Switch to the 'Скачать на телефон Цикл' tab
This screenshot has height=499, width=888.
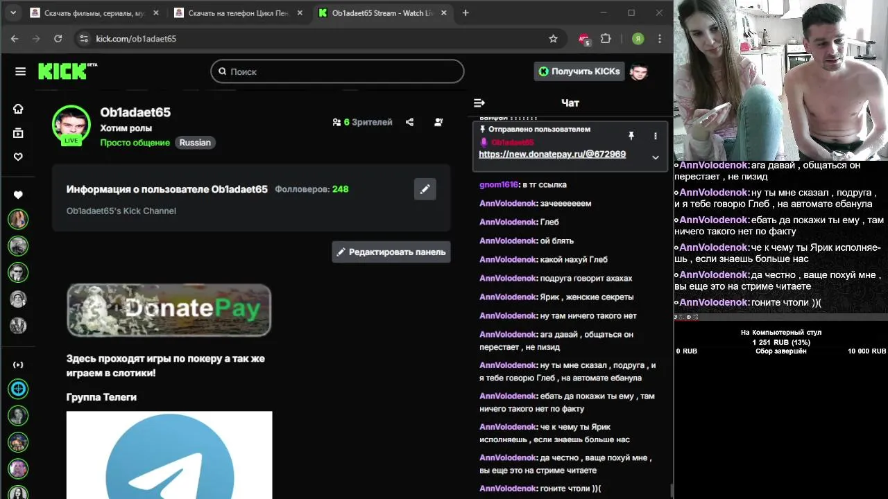[x=239, y=12]
